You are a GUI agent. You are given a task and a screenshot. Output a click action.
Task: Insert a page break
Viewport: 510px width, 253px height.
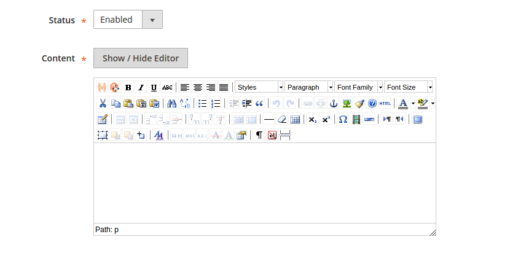(285, 135)
